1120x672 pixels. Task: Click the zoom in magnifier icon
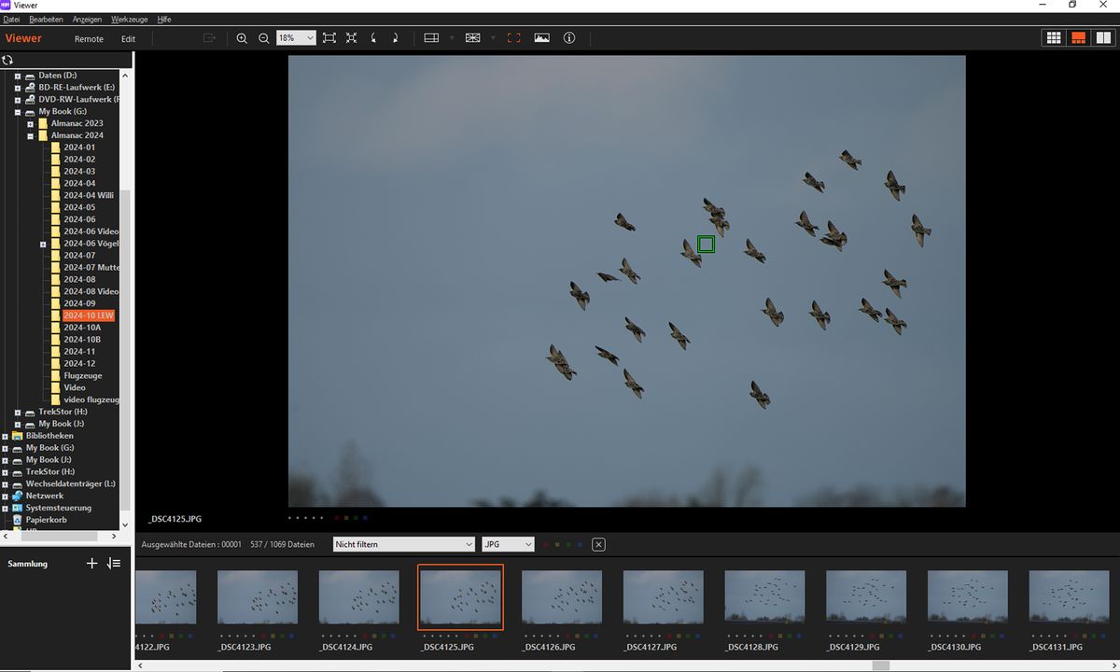click(x=242, y=38)
